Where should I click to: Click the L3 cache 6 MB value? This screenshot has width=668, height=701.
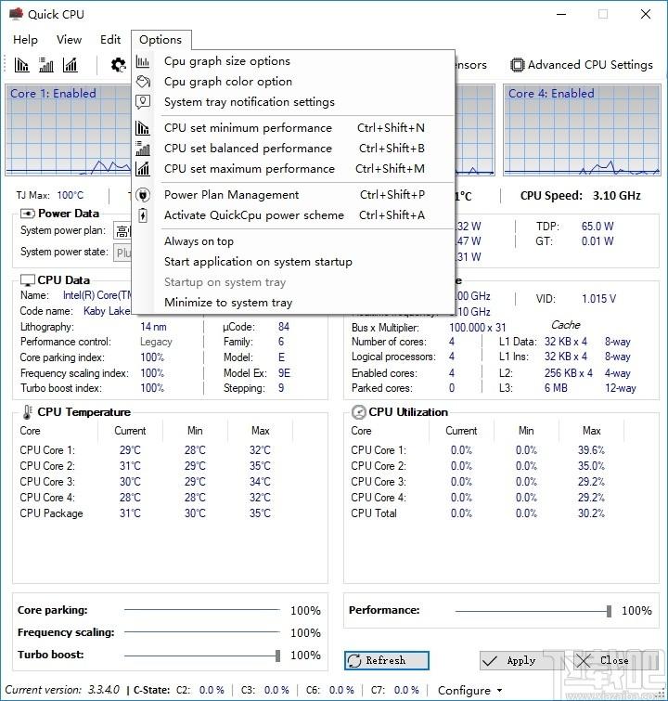pos(556,388)
